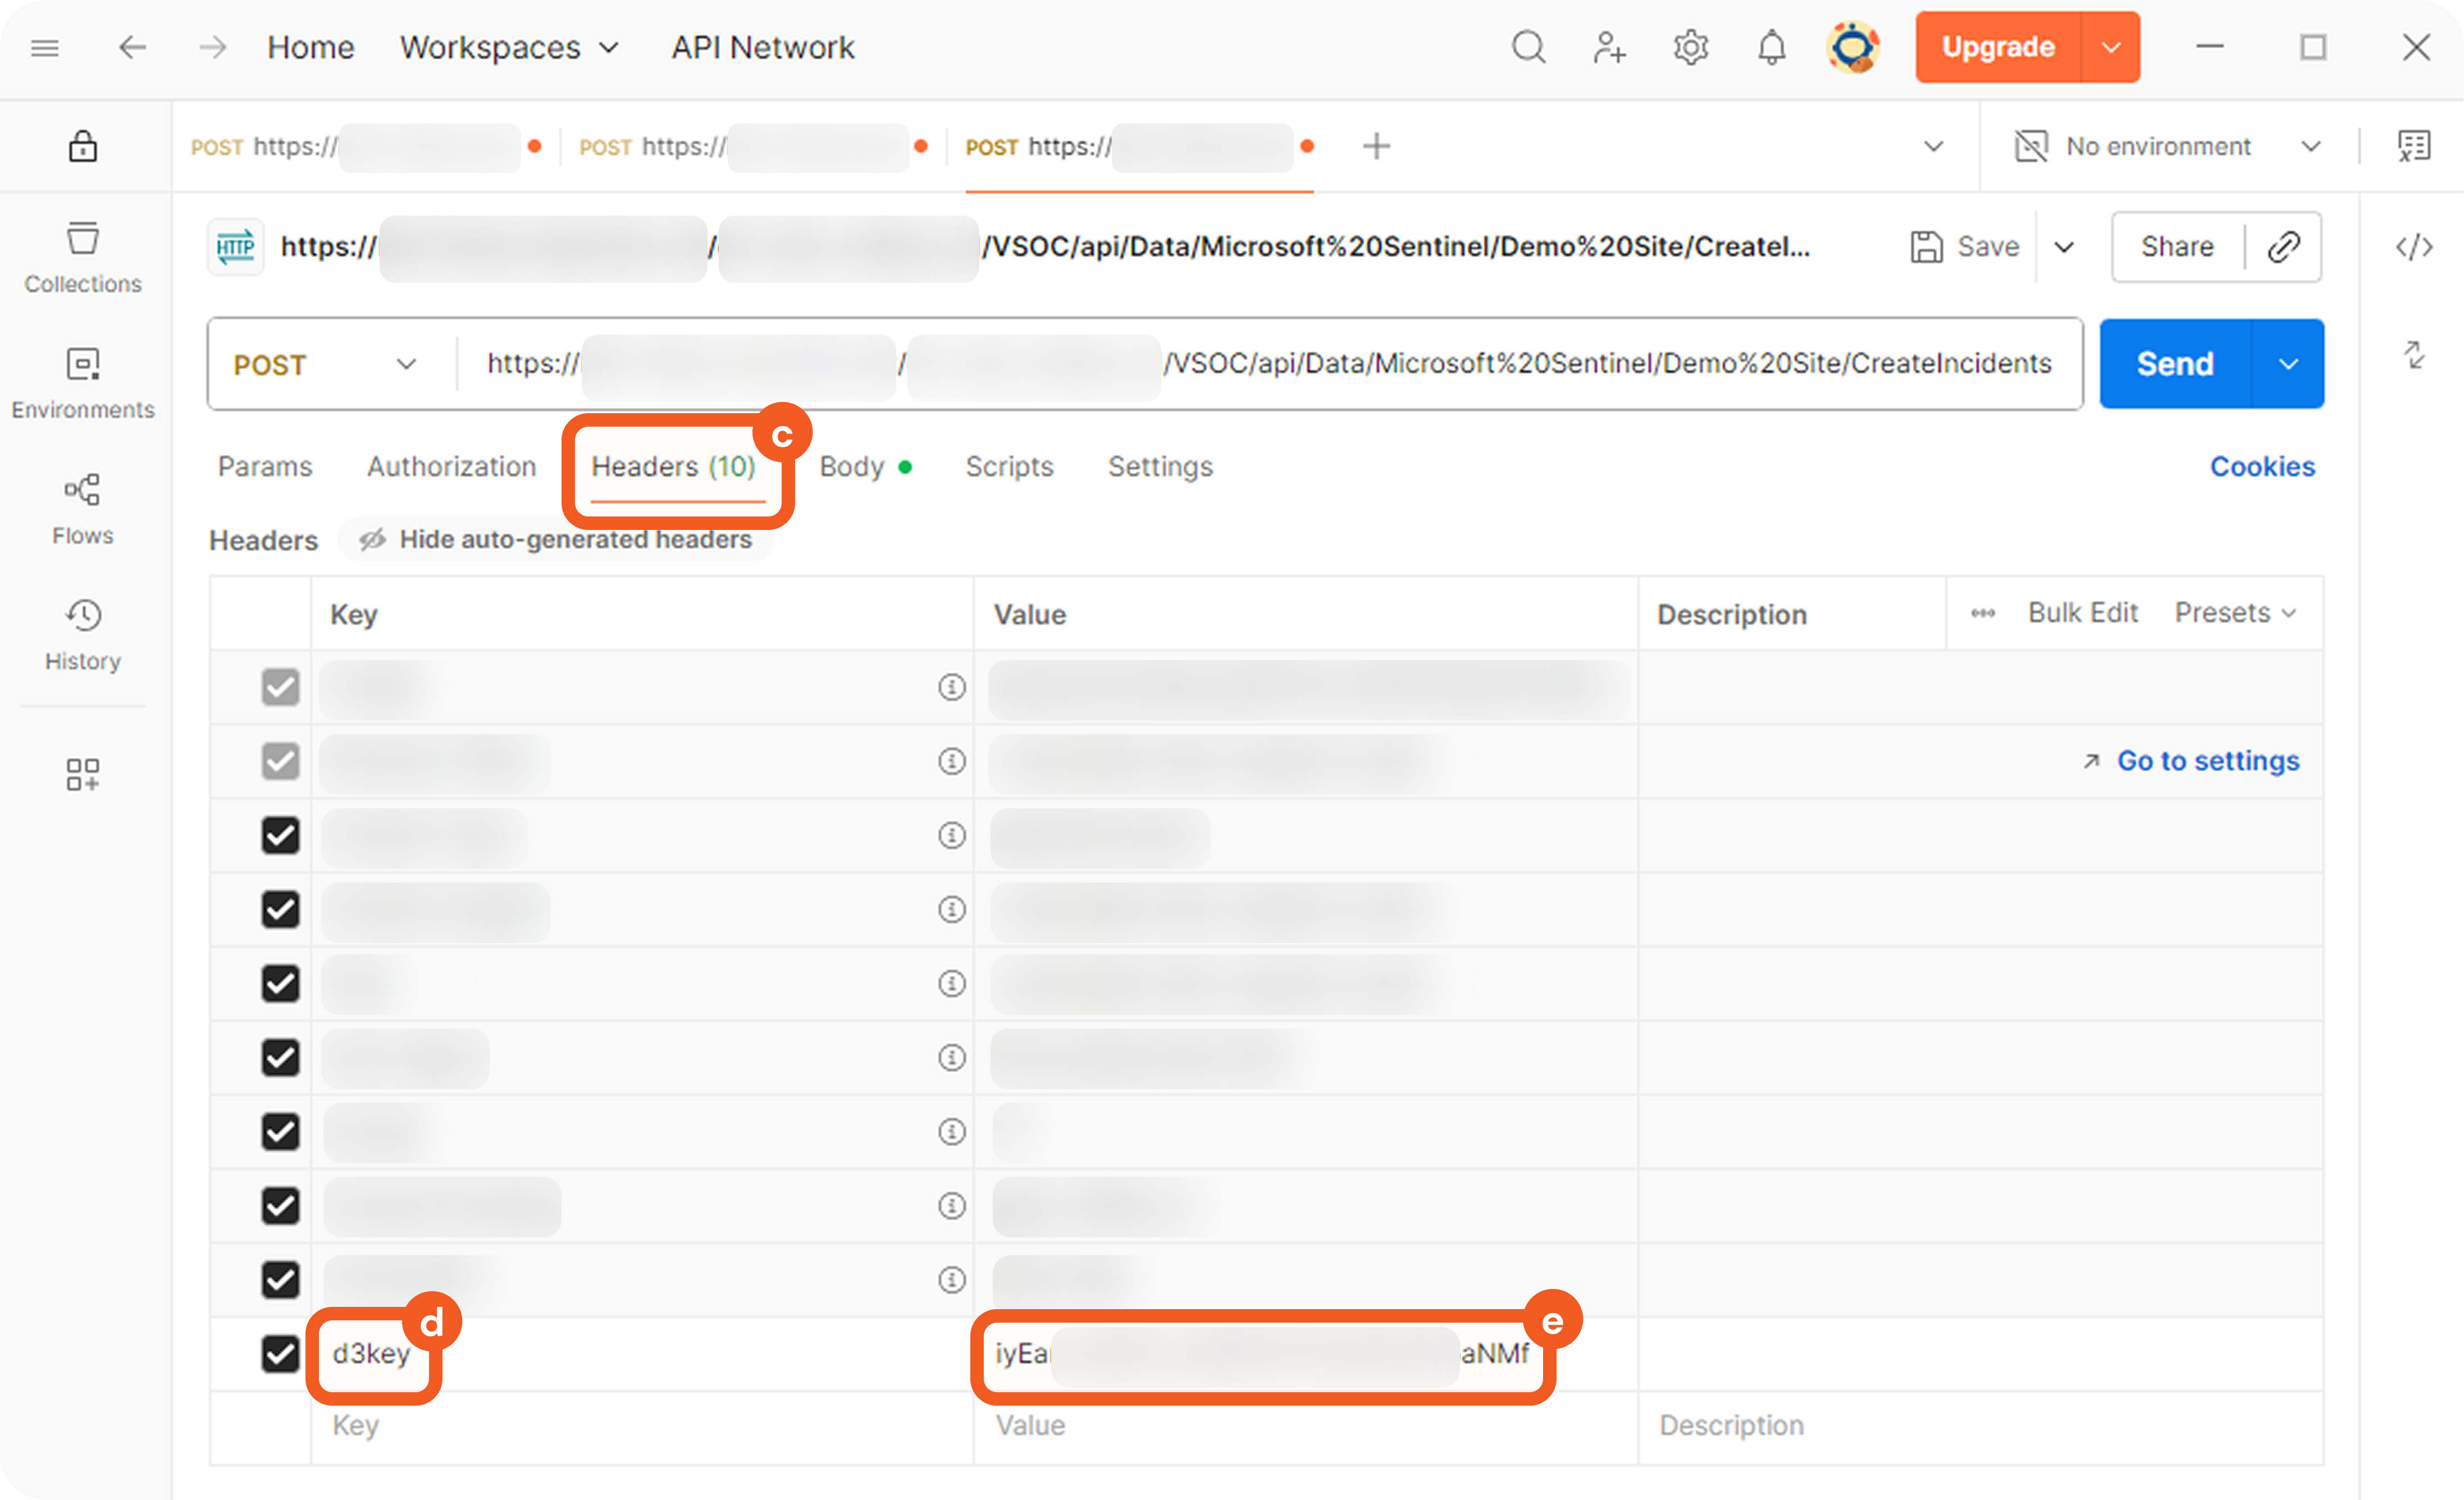
Task: Open the Collections sidebar panel
Action: tap(83, 257)
